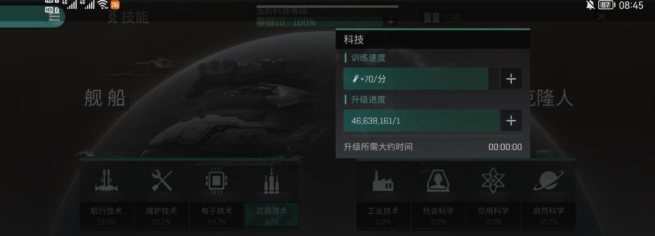Click plus next to 等级10 progress

pyautogui.click(x=390, y=22)
